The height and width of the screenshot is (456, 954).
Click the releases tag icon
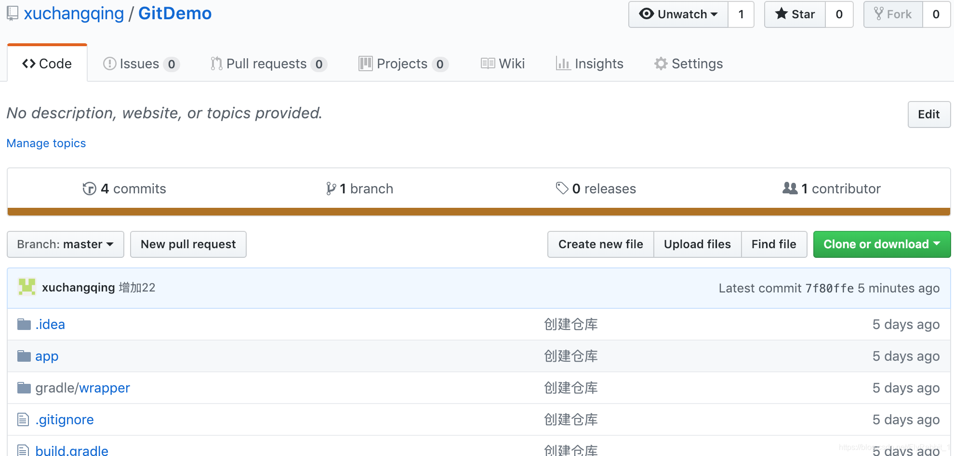click(562, 188)
